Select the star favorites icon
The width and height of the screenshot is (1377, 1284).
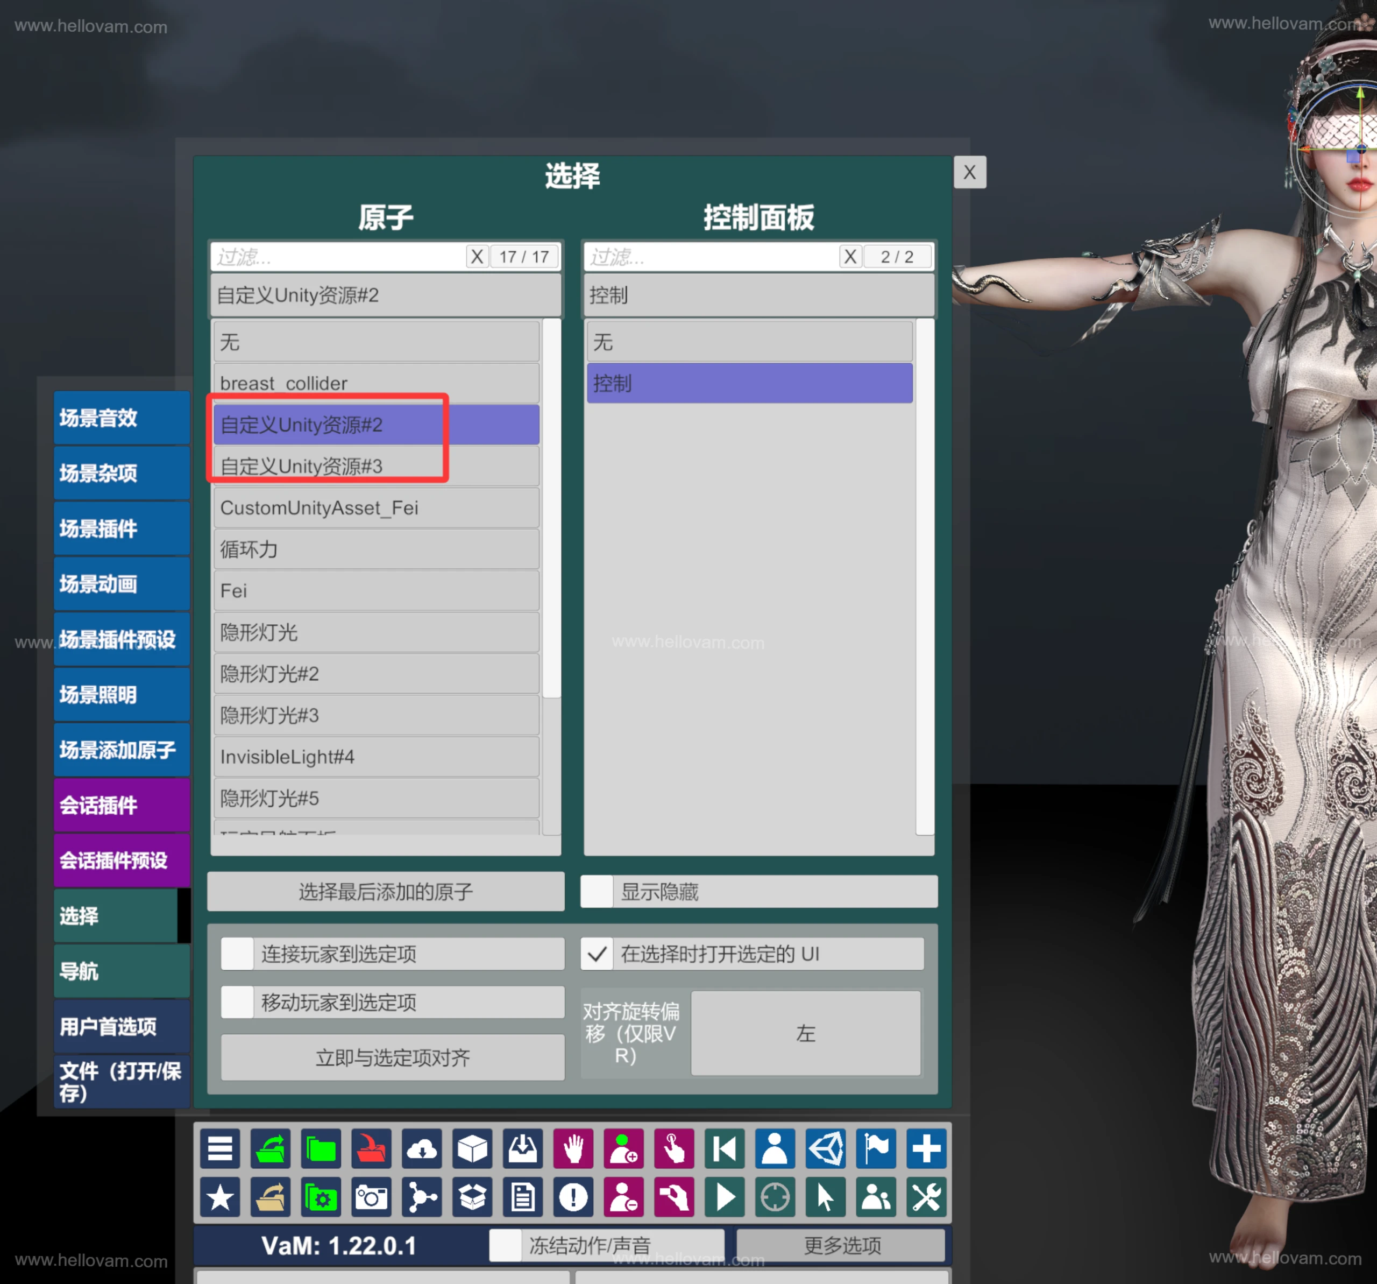[219, 1197]
